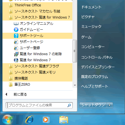Expand ソースネクスト 驚速メモリ folder
This screenshot has height=125, width=125.
point(37,72)
